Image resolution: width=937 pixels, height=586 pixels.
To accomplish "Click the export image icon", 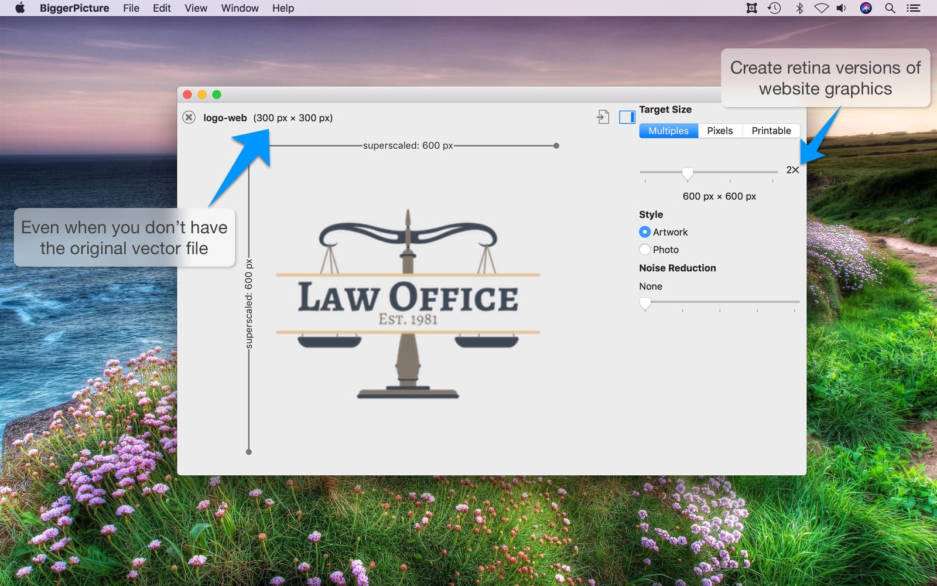I will [603, 117].
